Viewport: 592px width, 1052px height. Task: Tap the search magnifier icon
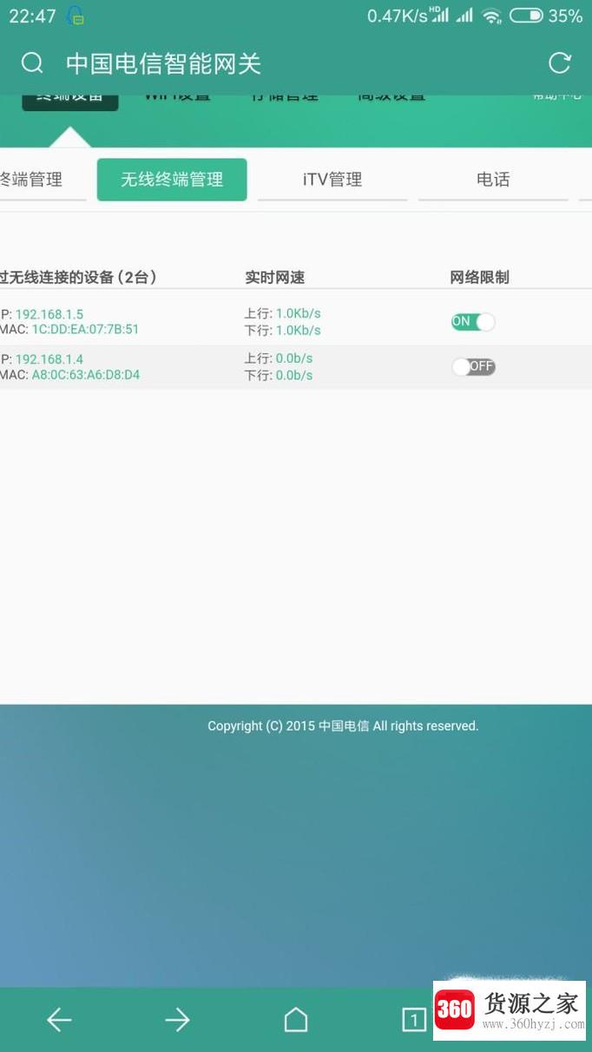point(32,63)
